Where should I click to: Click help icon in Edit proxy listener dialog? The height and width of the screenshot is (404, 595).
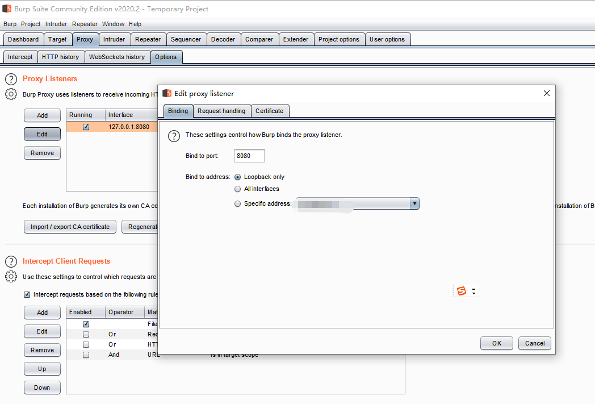pos(174,136)
